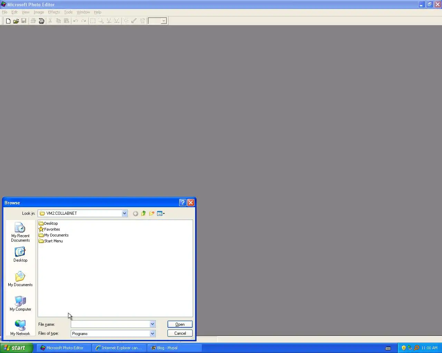Go to My Documents in places bar

point(20,279)
